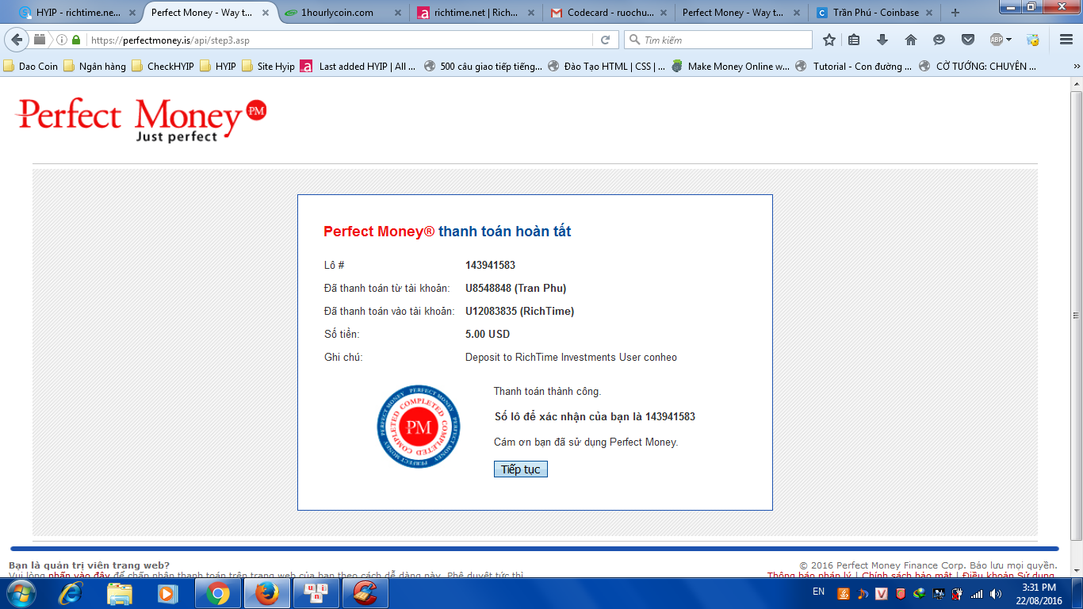
Task: Click payer account U8548848 (Tran Phu)
Action: click(516, 288)
